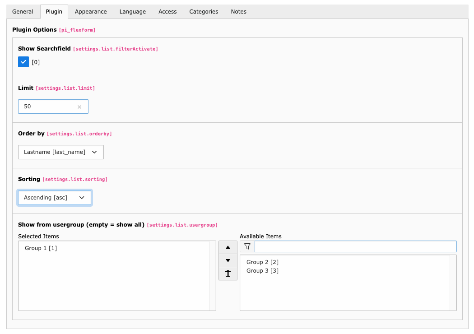Screen dimensions: 474x334
Task: Choose Group 3 in Available Items
Action: [x=262, y=271]
